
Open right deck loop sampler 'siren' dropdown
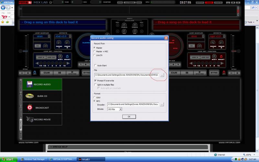(203, 36)
